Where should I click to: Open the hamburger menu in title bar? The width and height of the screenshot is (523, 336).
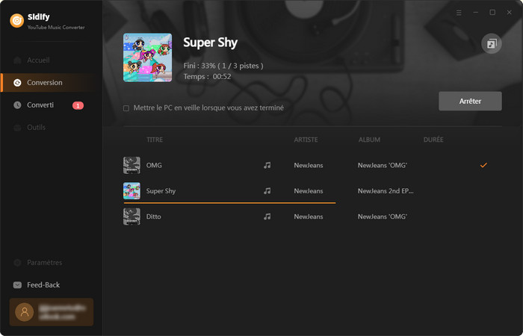459,13
